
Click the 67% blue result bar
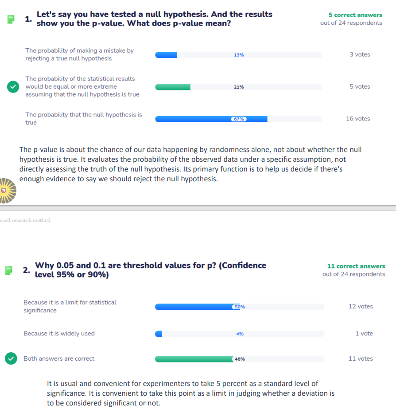(211, 119)
